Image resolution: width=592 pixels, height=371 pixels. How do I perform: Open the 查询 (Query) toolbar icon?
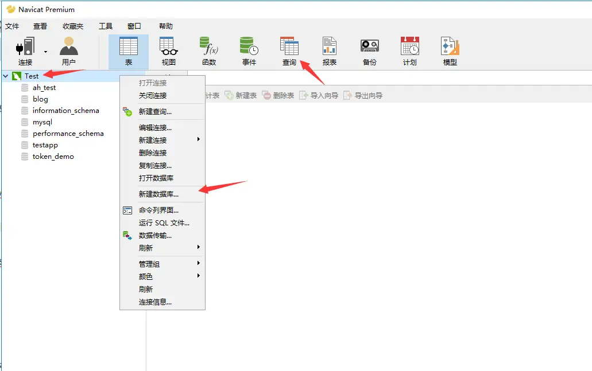click(x=289, y=51)
